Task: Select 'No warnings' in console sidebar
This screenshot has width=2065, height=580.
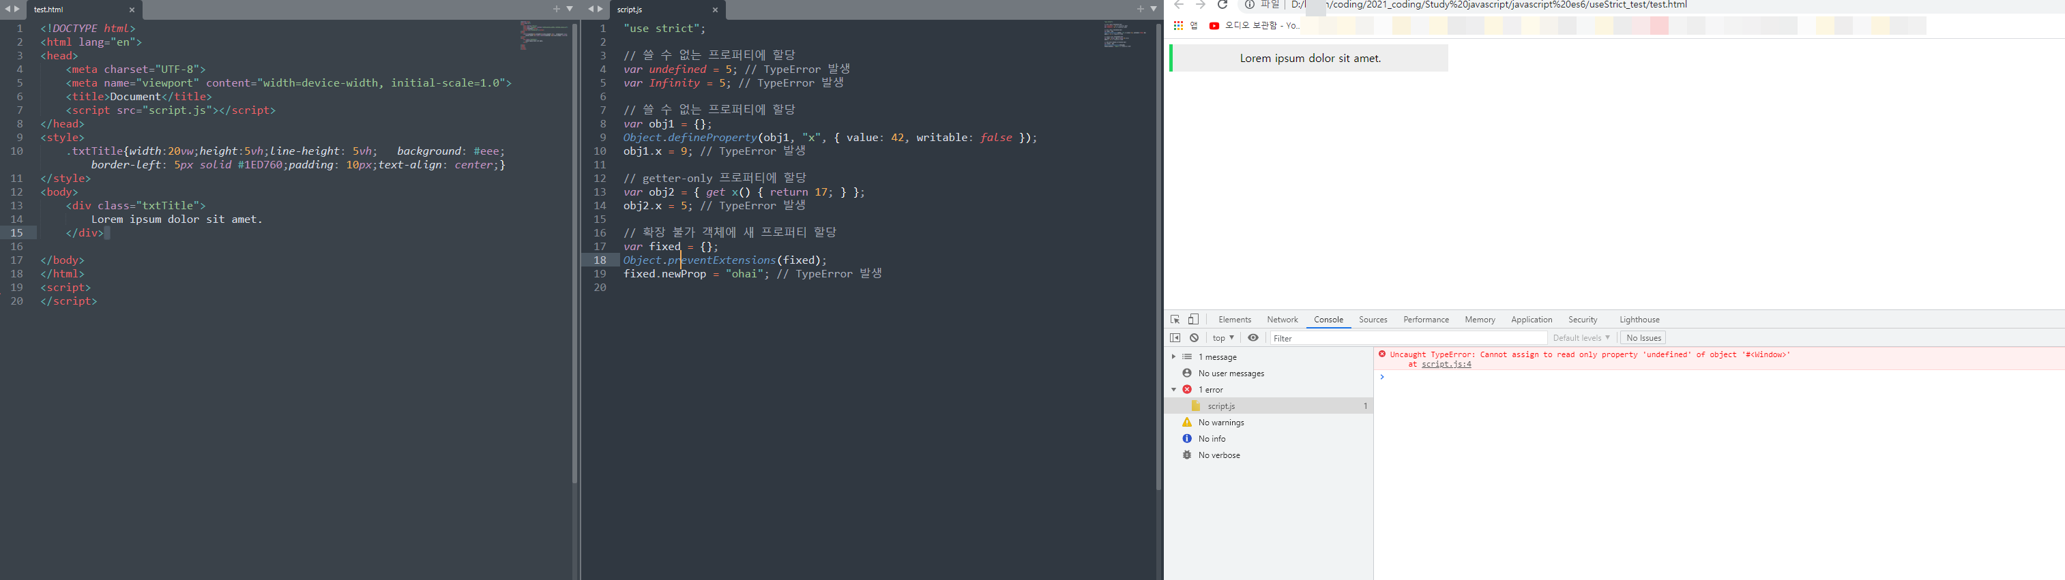Action: (x=1221, y=422)
